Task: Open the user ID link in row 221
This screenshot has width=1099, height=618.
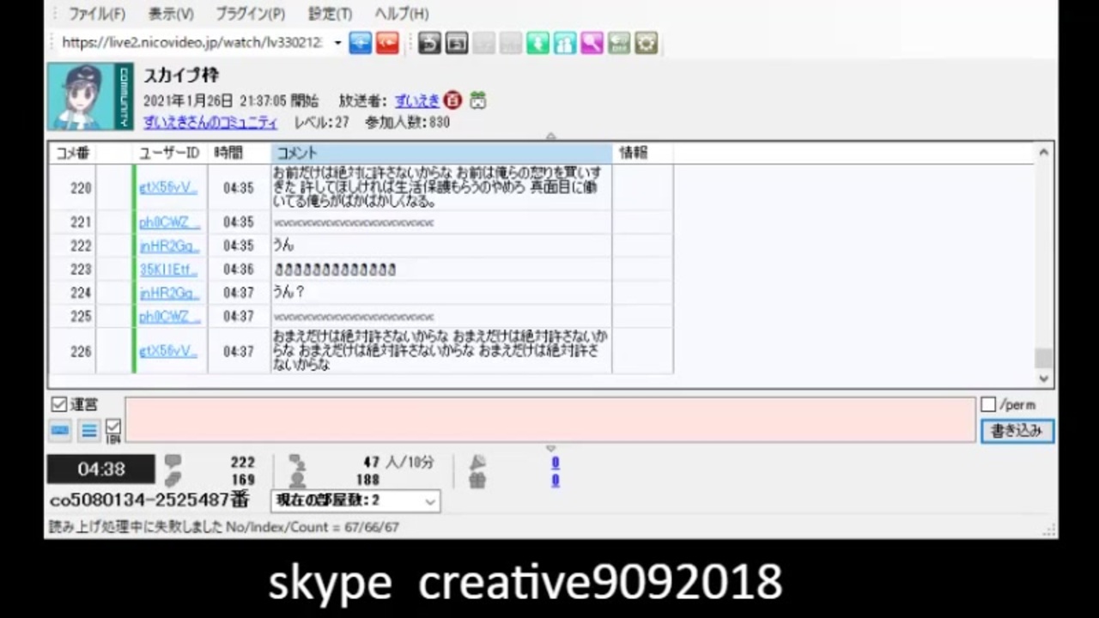Action: coord(169,222)
